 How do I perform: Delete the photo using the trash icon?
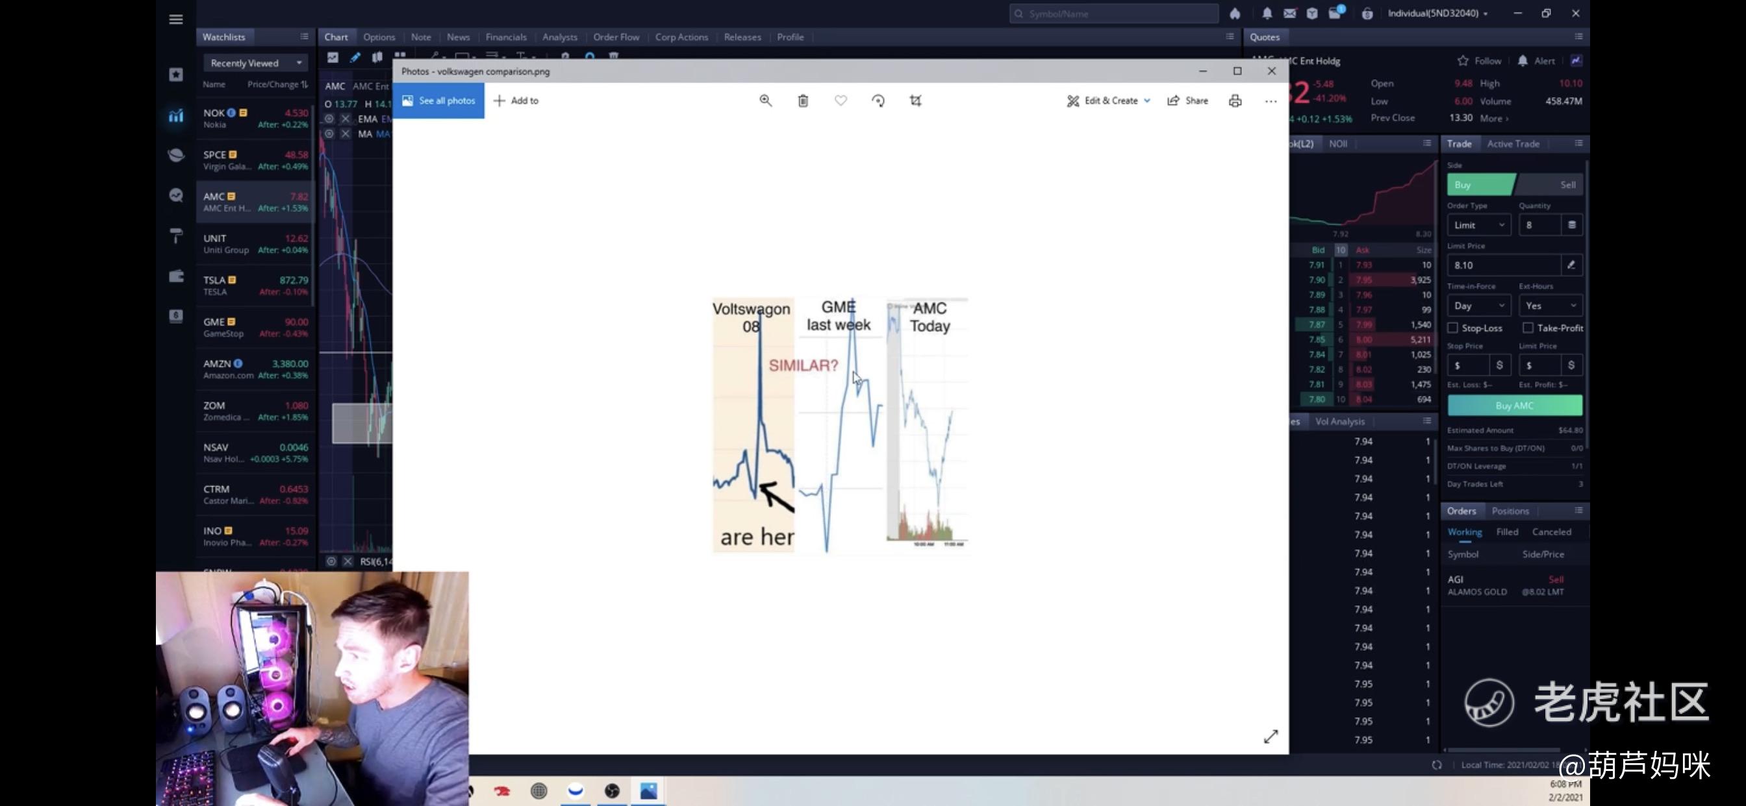tap(802, 100)
